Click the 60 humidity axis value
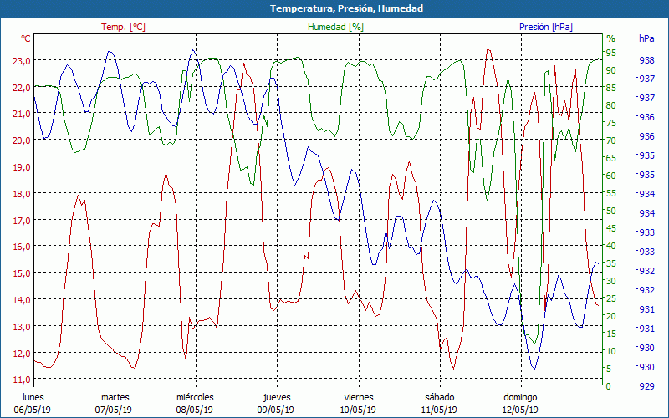The image size is (669, 418). [x=611, y=176]
